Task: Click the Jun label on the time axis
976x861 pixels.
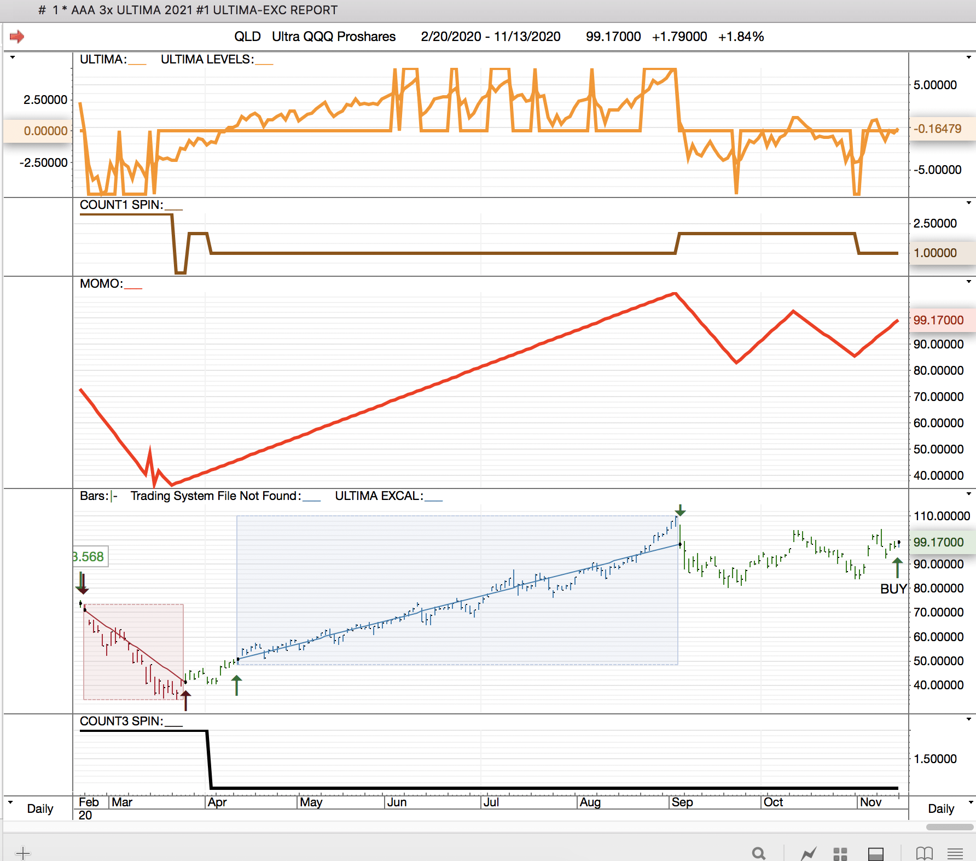Action: pos(397,802)
